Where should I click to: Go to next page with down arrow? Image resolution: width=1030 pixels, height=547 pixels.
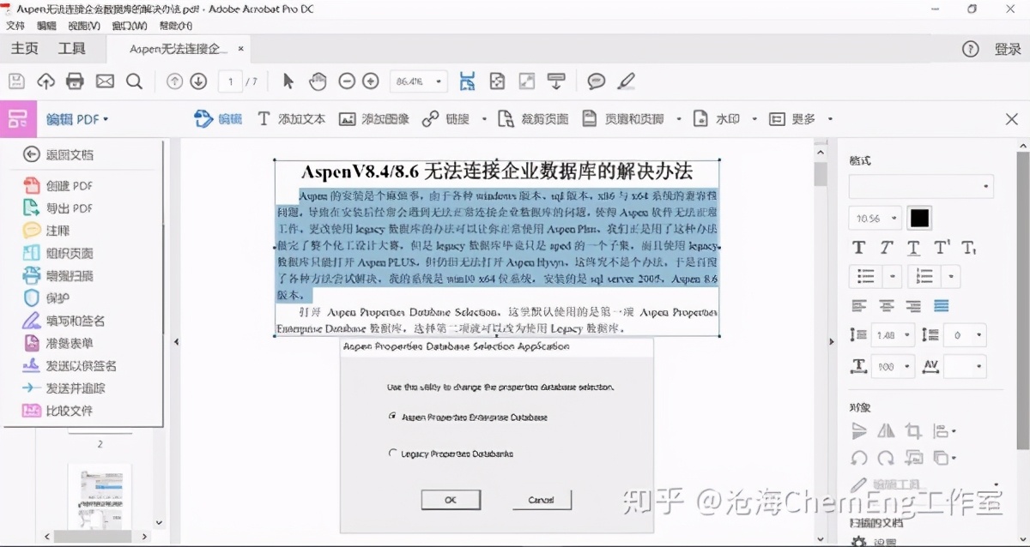[x=198, y=81]
